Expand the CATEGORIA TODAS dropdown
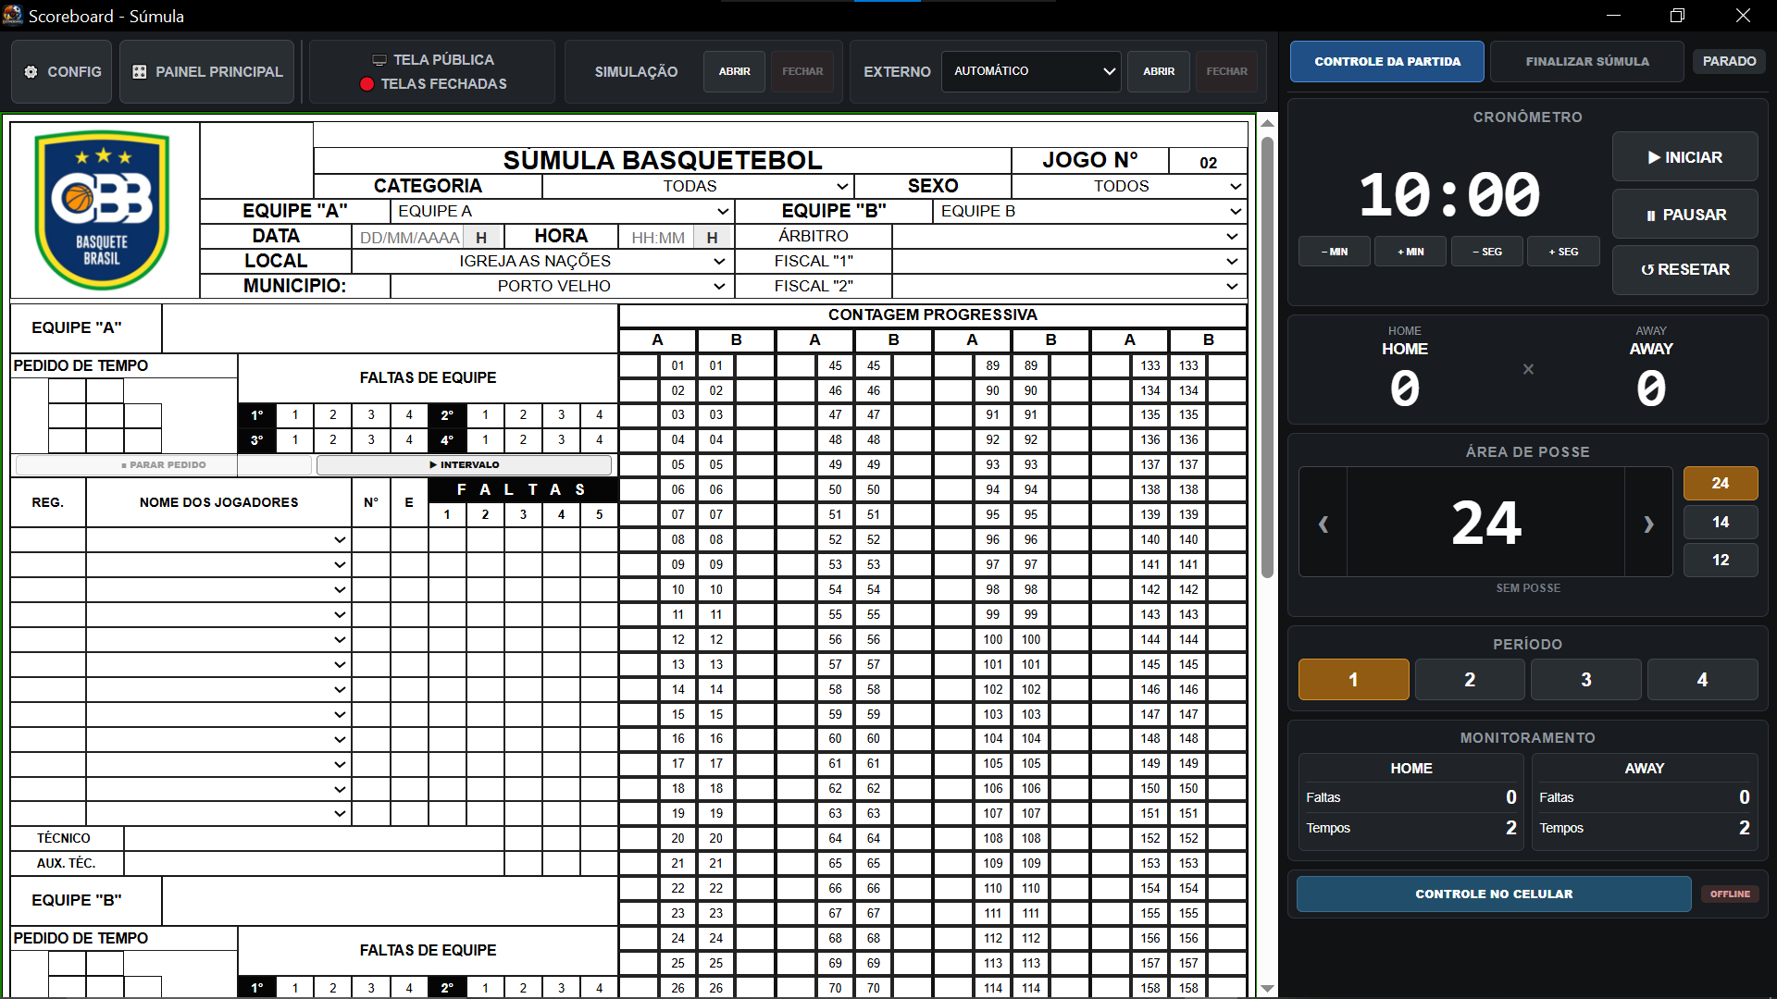The image size is (1777, 999). click(x=698, y=186)
